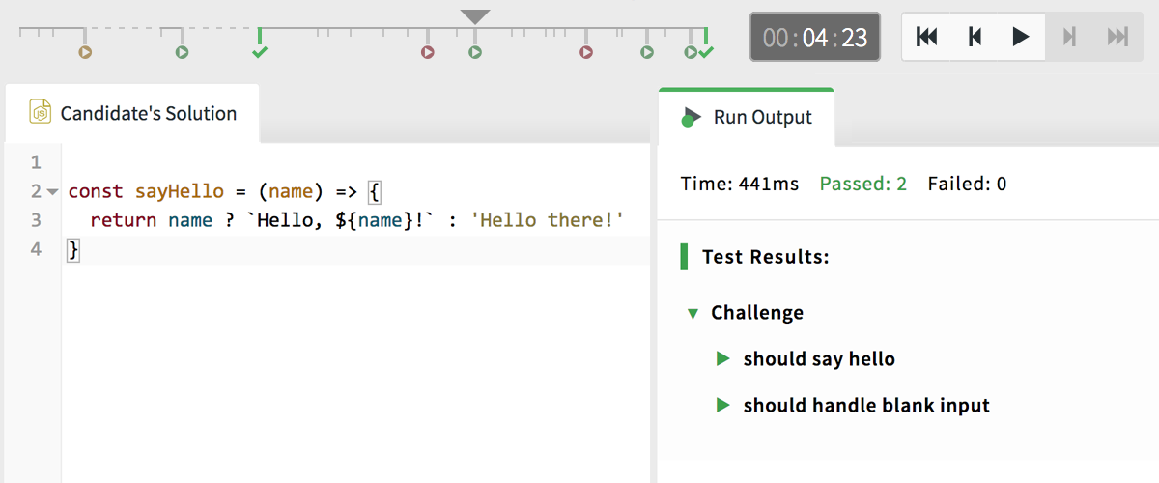Click the Run Output play icon
This screenshot has width=1159, height=483.
click(690, 117)
